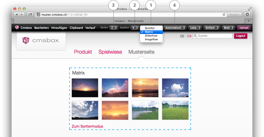This screenshot has width=264, height=137.
Task: Click the share icon in browser toolbar
Action: coord(30,15)
